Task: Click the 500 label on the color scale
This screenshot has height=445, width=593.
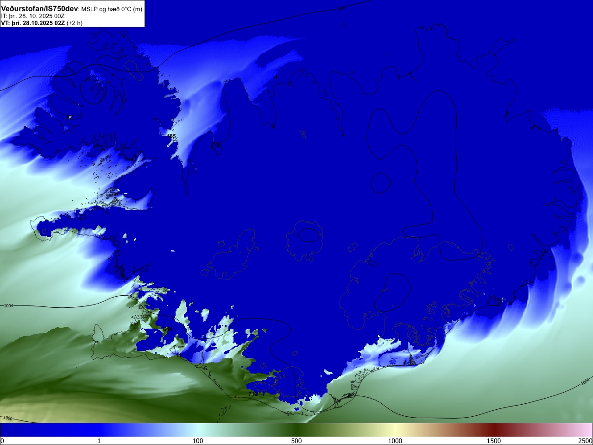Action: (x=296, y=441)
